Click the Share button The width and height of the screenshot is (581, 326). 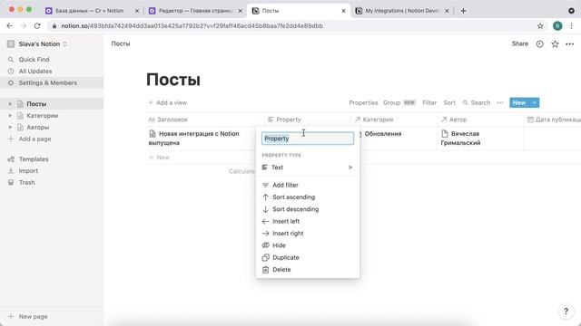point(520,43)
